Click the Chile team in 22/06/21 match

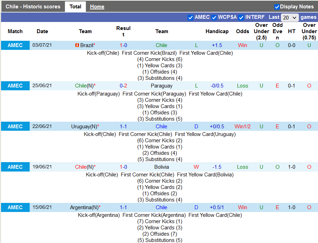coord(161,127)
